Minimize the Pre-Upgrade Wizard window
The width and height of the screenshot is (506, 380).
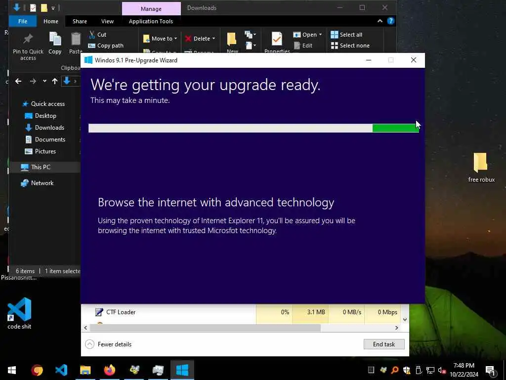click(369, 60)
